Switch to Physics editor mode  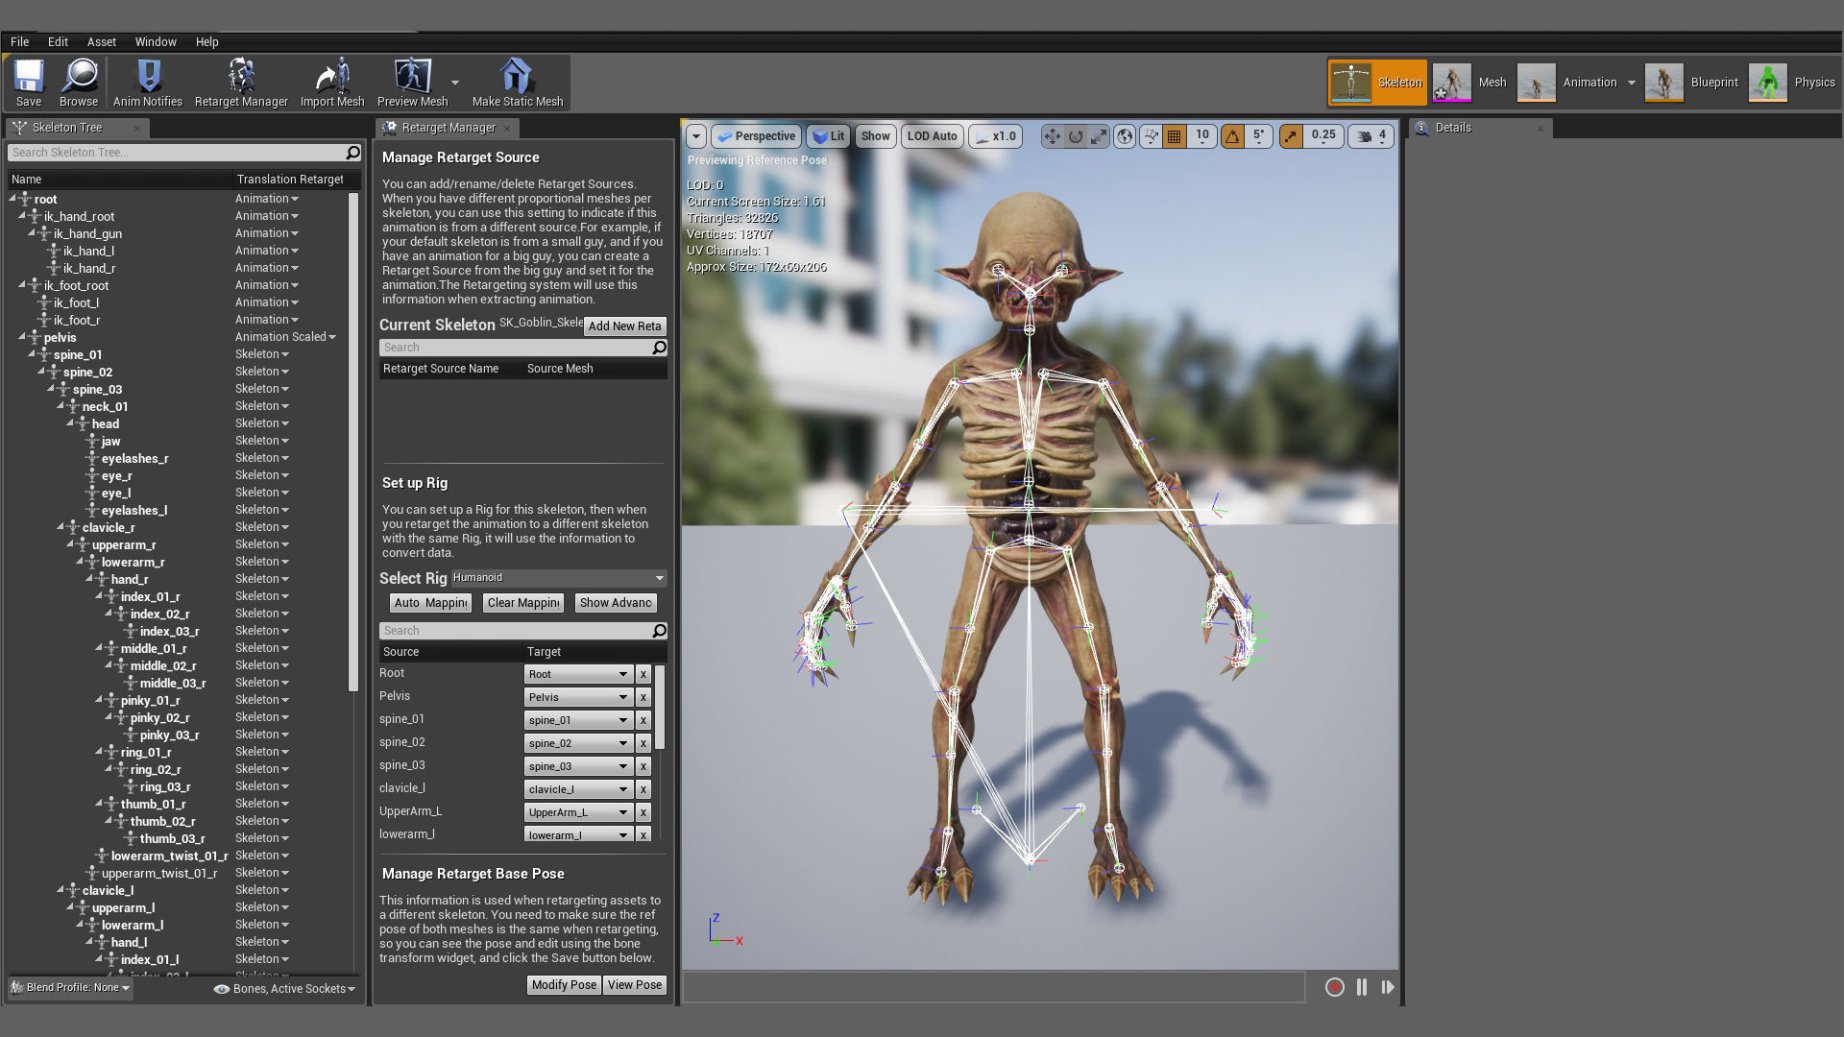click(x=1792, y=83)
